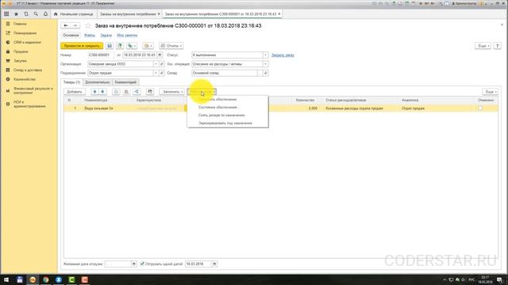Screen dimensions: 508x285
Task: Open Продажи section in sidebar
Action: [21, 51]
